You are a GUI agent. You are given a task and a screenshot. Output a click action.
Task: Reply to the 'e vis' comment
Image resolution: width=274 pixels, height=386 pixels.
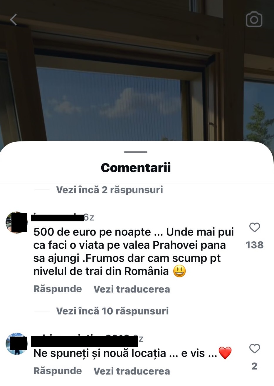coord(58,371)
